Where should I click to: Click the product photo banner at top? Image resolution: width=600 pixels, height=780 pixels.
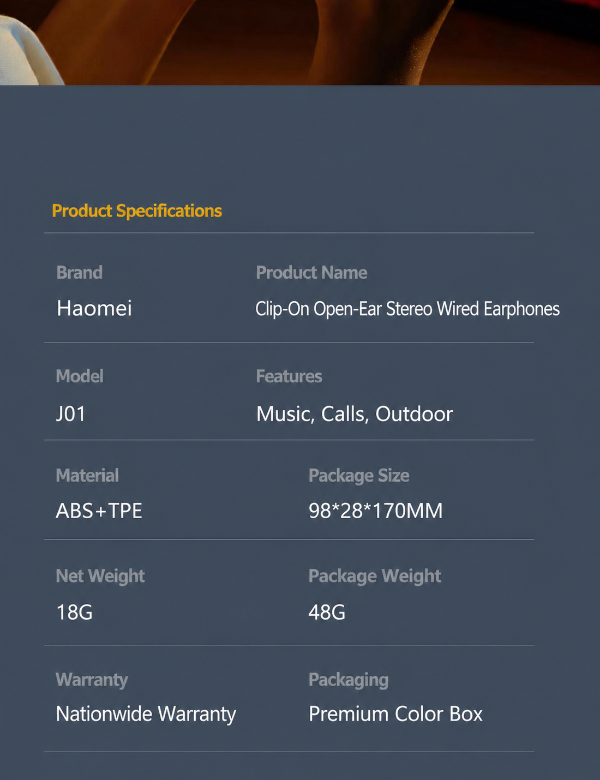point(300,43)
